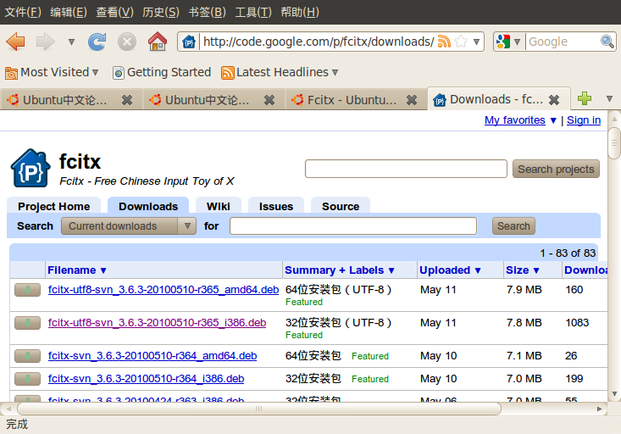This screenshot has height=434, width=621.
Task: Click the downloads Search button
Action: point(513,226)
